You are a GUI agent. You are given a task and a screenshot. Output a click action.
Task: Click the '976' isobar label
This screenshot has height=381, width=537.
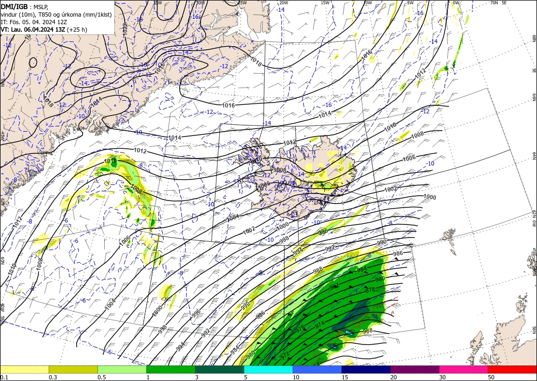[x=300, y=328]
